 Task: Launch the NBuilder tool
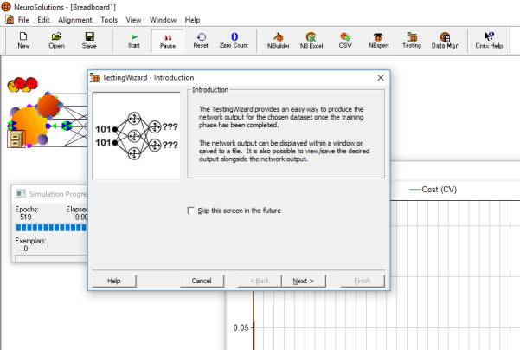click(278, 40)
